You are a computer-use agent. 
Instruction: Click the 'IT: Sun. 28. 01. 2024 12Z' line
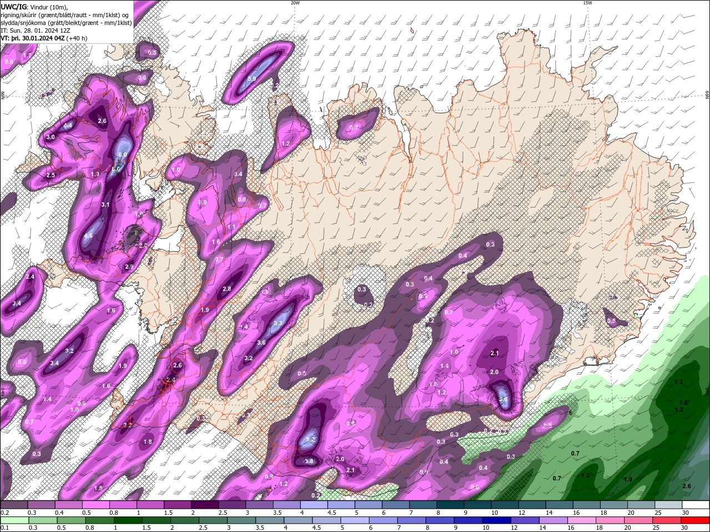pyautogui.click(x=35, y=30)
